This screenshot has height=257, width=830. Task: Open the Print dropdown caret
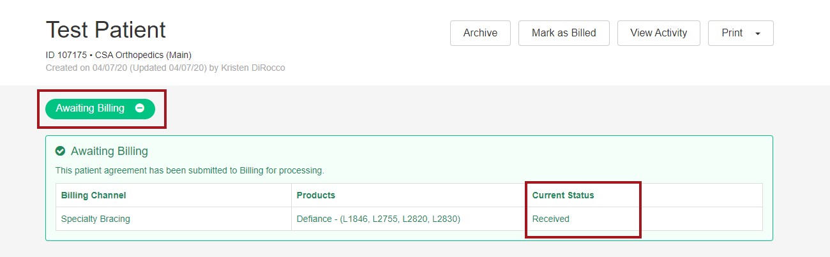pos(758,34)
